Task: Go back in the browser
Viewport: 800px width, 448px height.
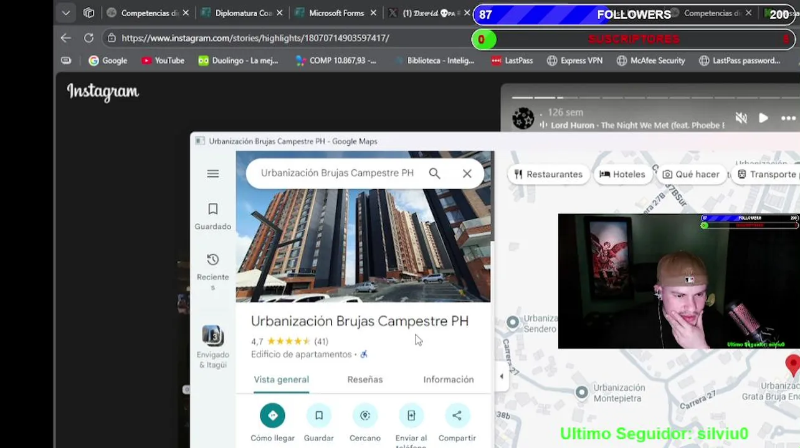Action: (x=65, y=38)
